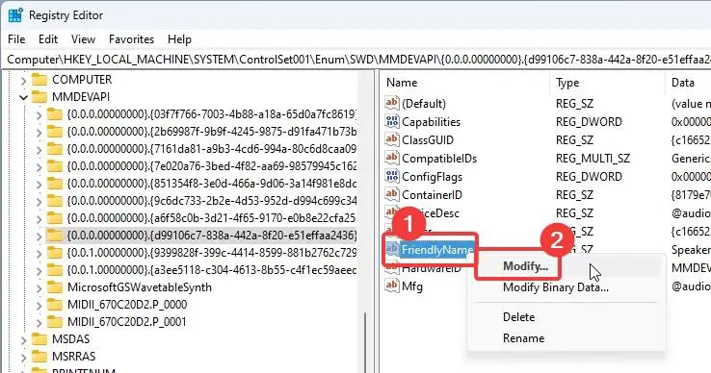Click the Capabilities DWORD value icon
This screenshot has width=711, height=373.
392,121
